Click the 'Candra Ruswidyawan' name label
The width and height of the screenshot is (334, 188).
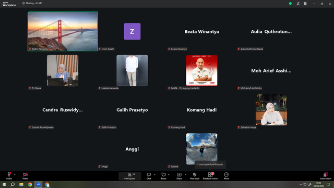pyautogui.click(x=41, y=127)
